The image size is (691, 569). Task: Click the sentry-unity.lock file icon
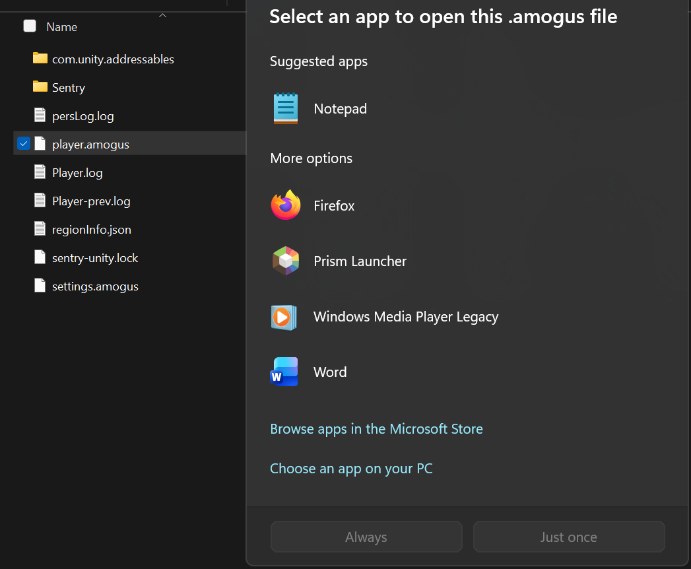coord(40,257)
